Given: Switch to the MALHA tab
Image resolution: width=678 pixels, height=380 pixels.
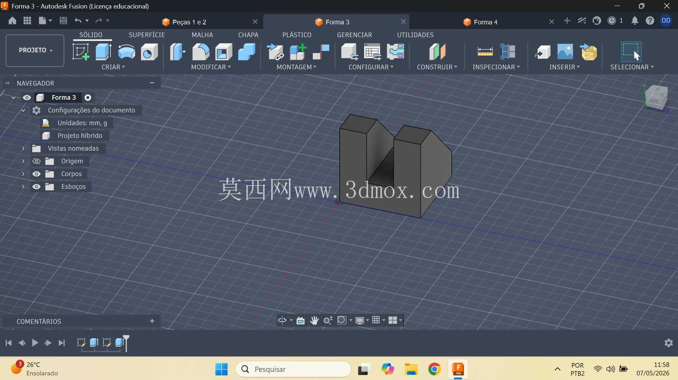Looking at the screenshot, I should (202, 35).
